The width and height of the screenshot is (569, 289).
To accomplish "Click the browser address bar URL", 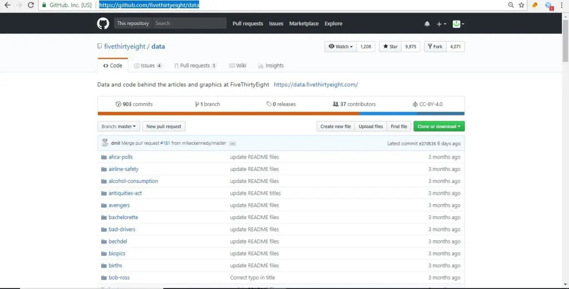I will (x=149, y=5).
